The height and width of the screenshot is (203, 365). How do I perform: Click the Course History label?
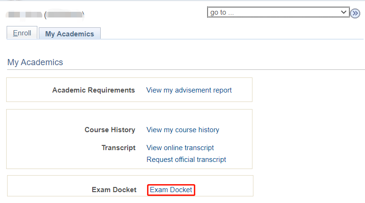pyautogui.click(x=110, y=129)
